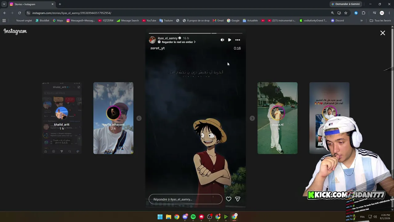Share the story via the paper-plane icon
This screenshot has width=394, height=222.
click(238, 199)
